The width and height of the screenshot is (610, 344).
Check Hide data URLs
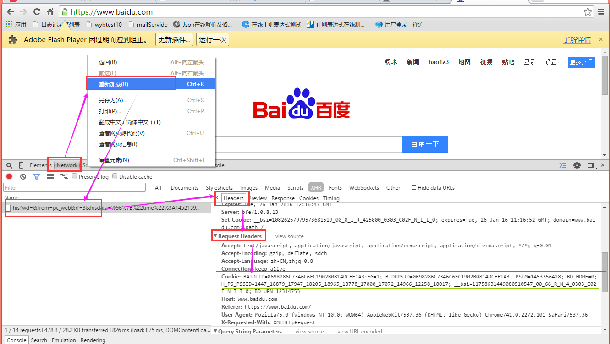(414, 187)
